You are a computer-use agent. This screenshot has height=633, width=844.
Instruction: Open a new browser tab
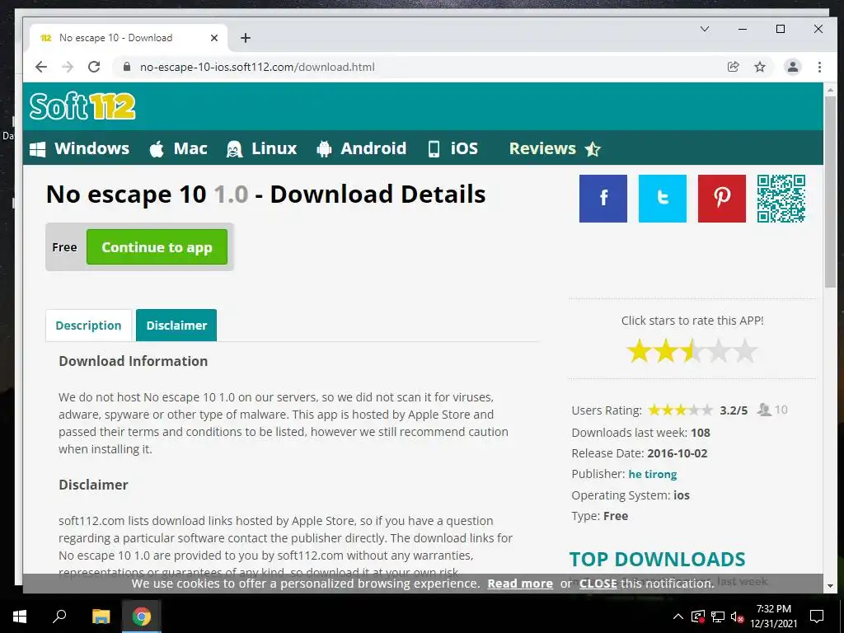point(246,38)
